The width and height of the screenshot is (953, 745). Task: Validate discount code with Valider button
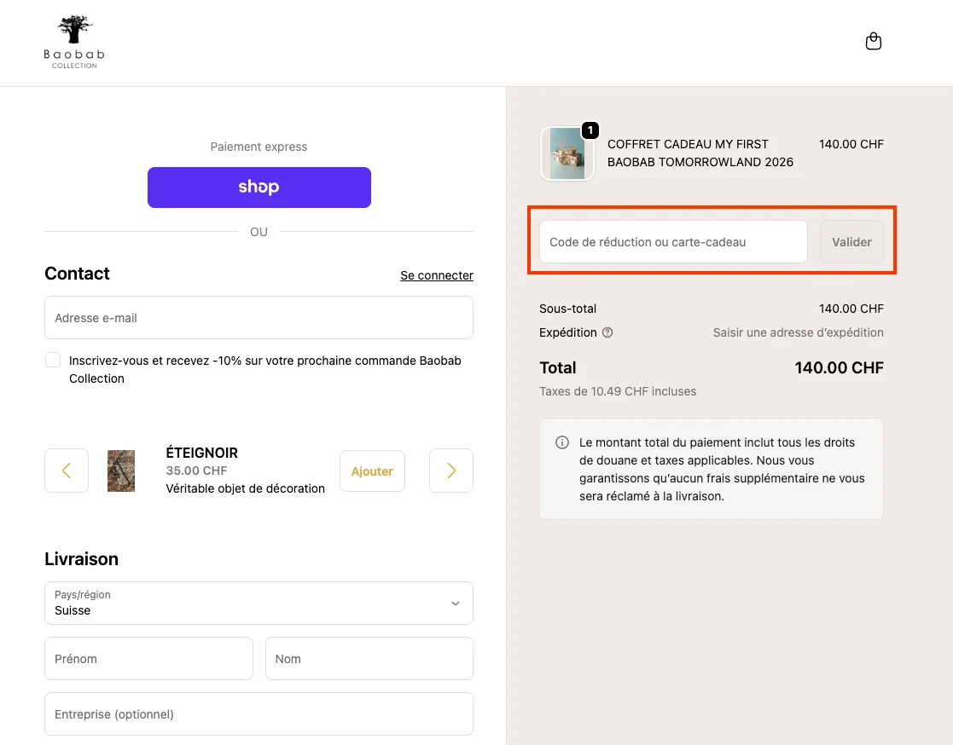(851, 241)
